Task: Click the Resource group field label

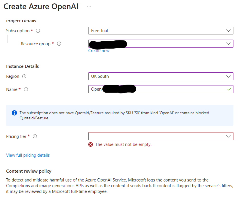Action: coord(36,44)
